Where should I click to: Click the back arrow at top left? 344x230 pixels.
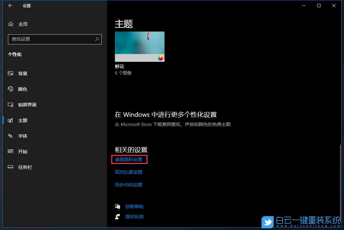click(10, 5)
